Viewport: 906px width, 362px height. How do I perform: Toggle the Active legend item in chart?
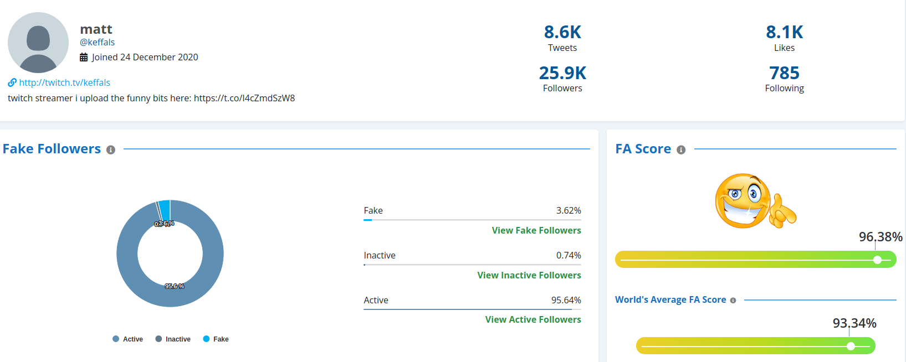tap(127, 339)
